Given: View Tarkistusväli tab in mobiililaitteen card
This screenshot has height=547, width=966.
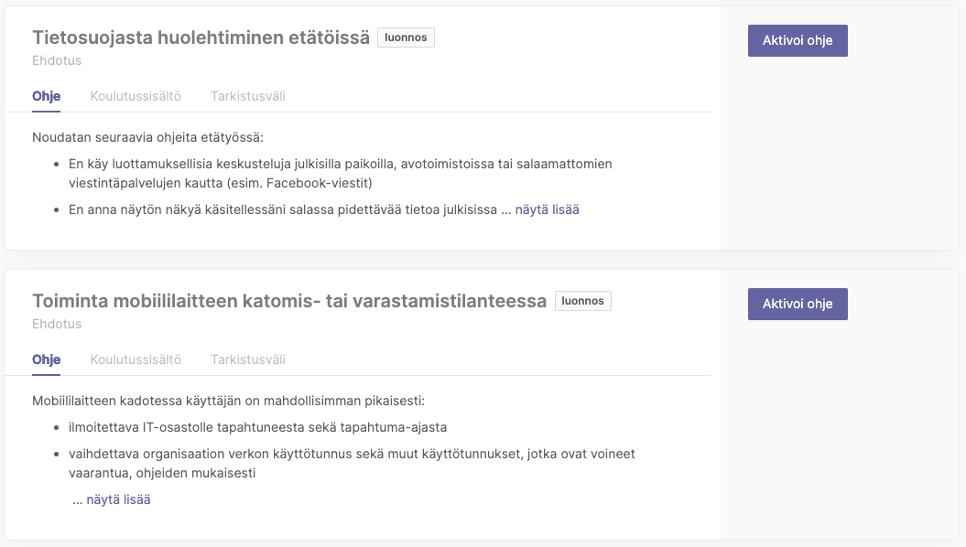Looking at the screenshot, I should [x=248, y=359].
